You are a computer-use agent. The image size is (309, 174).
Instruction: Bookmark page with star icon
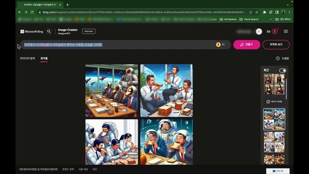point(257,12)
